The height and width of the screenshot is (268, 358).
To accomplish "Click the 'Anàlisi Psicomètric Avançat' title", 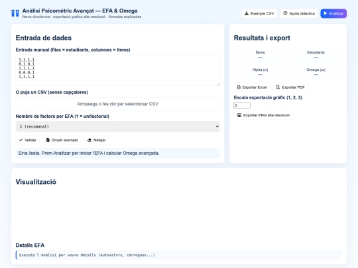I will [80, 11].
